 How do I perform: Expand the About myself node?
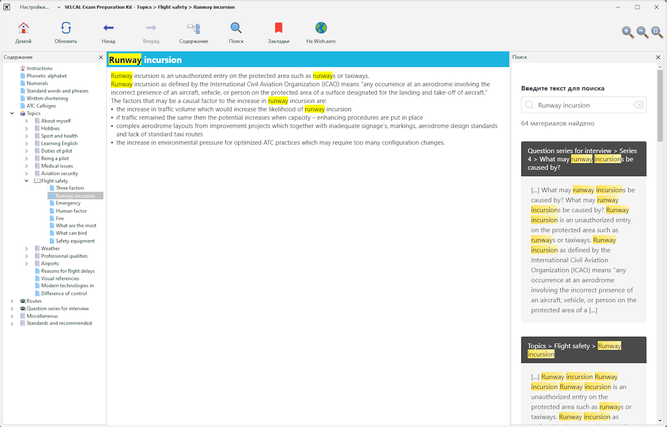coord(26,121)
